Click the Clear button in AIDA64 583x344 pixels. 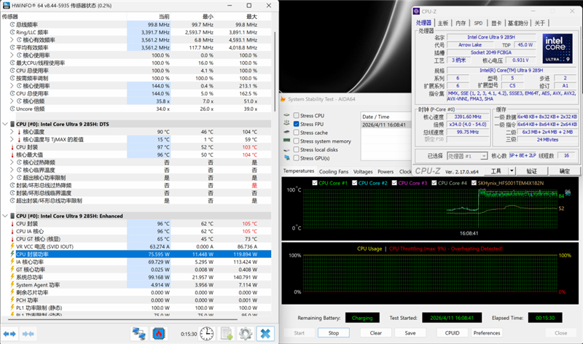click(x=375, y=333)
